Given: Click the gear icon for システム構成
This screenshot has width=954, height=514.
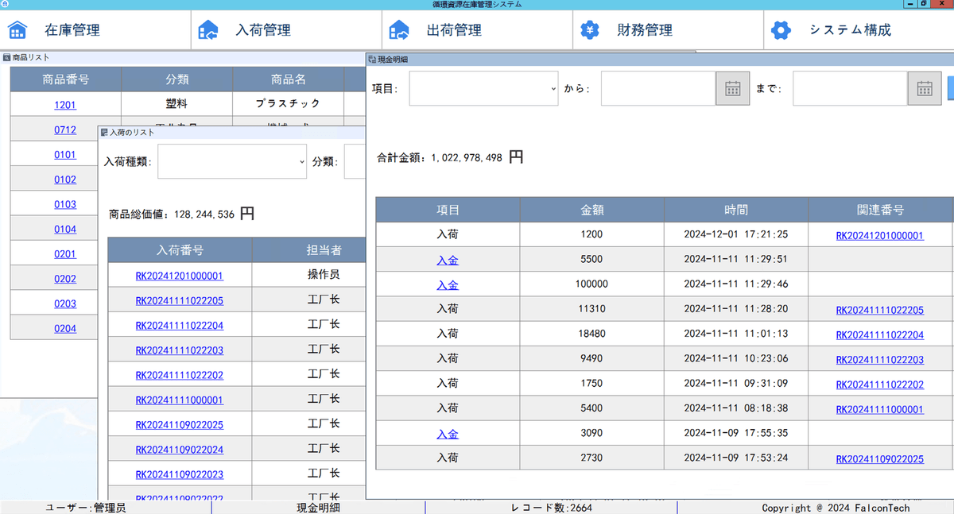Looking at the screenshot, I should [x=781, y=30].
